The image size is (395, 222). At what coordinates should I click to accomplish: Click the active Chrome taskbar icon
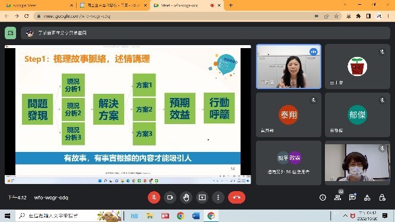click(211, 215)
